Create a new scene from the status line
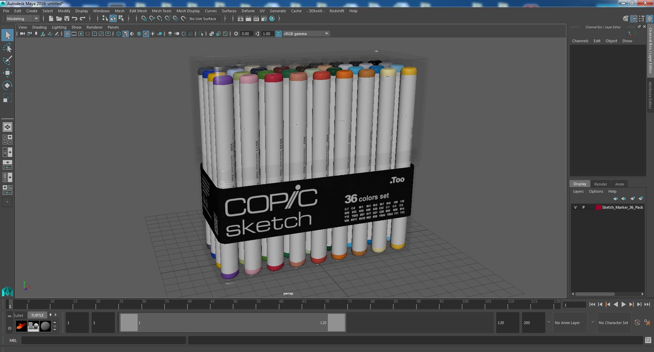654x352 pixels. [51, 19]
